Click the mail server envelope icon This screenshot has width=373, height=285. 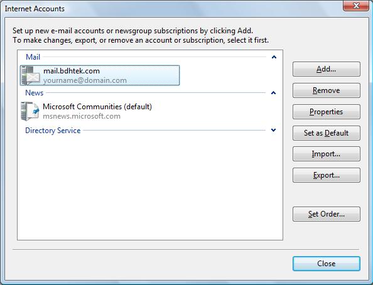[30, 75]
